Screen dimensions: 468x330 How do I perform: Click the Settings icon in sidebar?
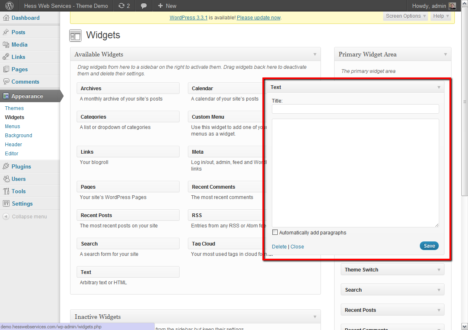pos(6,204)
